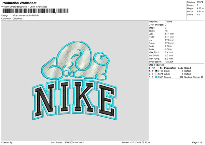
Task: Click the barcode at the top
Action: click(35, 11)
